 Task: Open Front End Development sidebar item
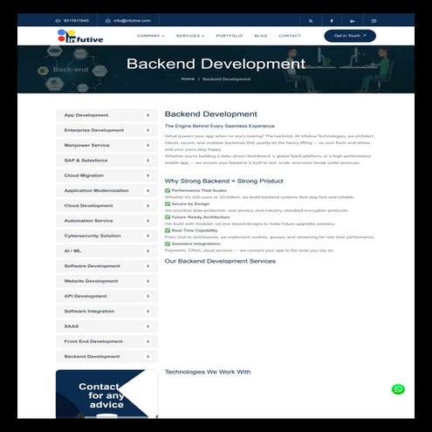(106, 341)
